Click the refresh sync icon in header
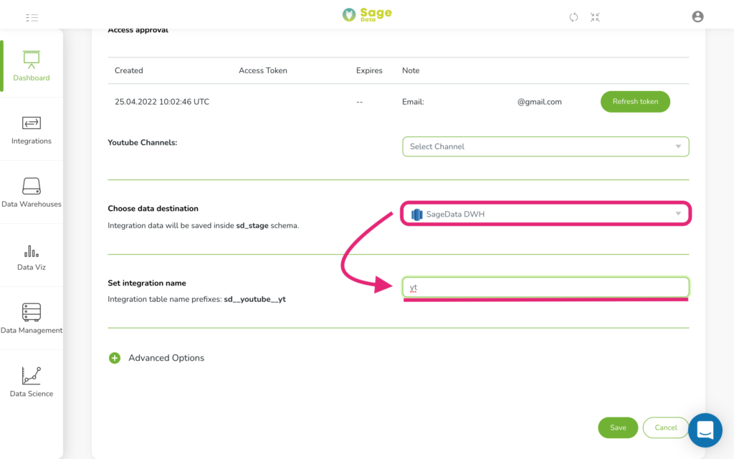 (573, 17)
